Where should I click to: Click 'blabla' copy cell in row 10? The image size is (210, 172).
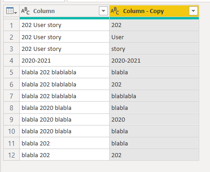(154, 131)
